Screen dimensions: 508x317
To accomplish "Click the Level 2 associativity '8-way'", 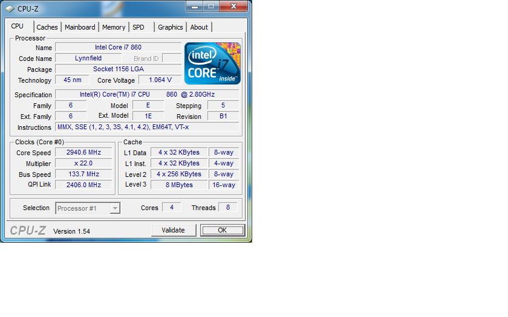I will tap(224, 174).
